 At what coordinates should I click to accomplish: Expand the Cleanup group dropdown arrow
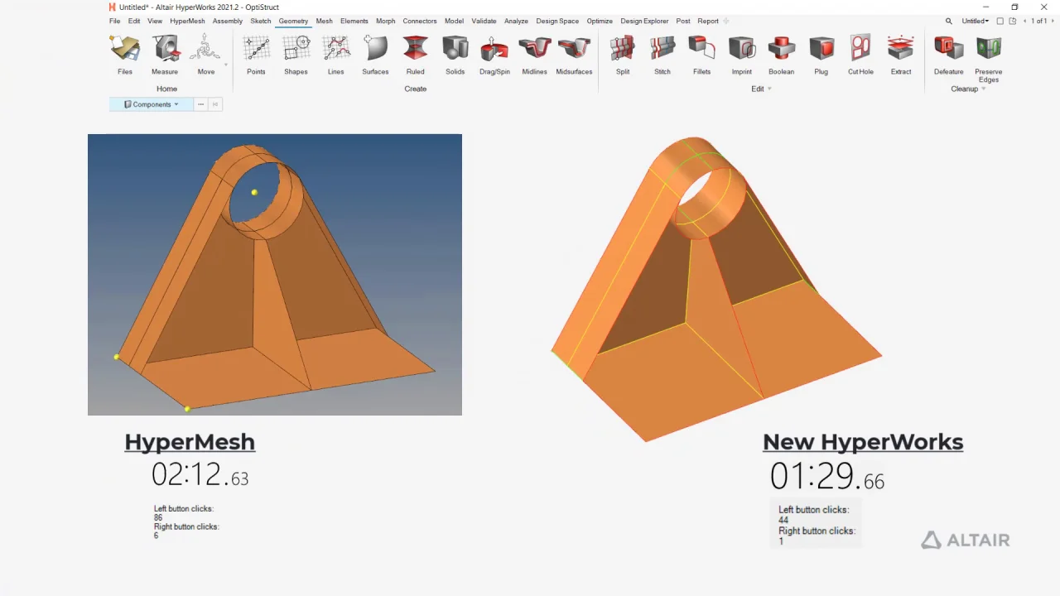(983, 89)
